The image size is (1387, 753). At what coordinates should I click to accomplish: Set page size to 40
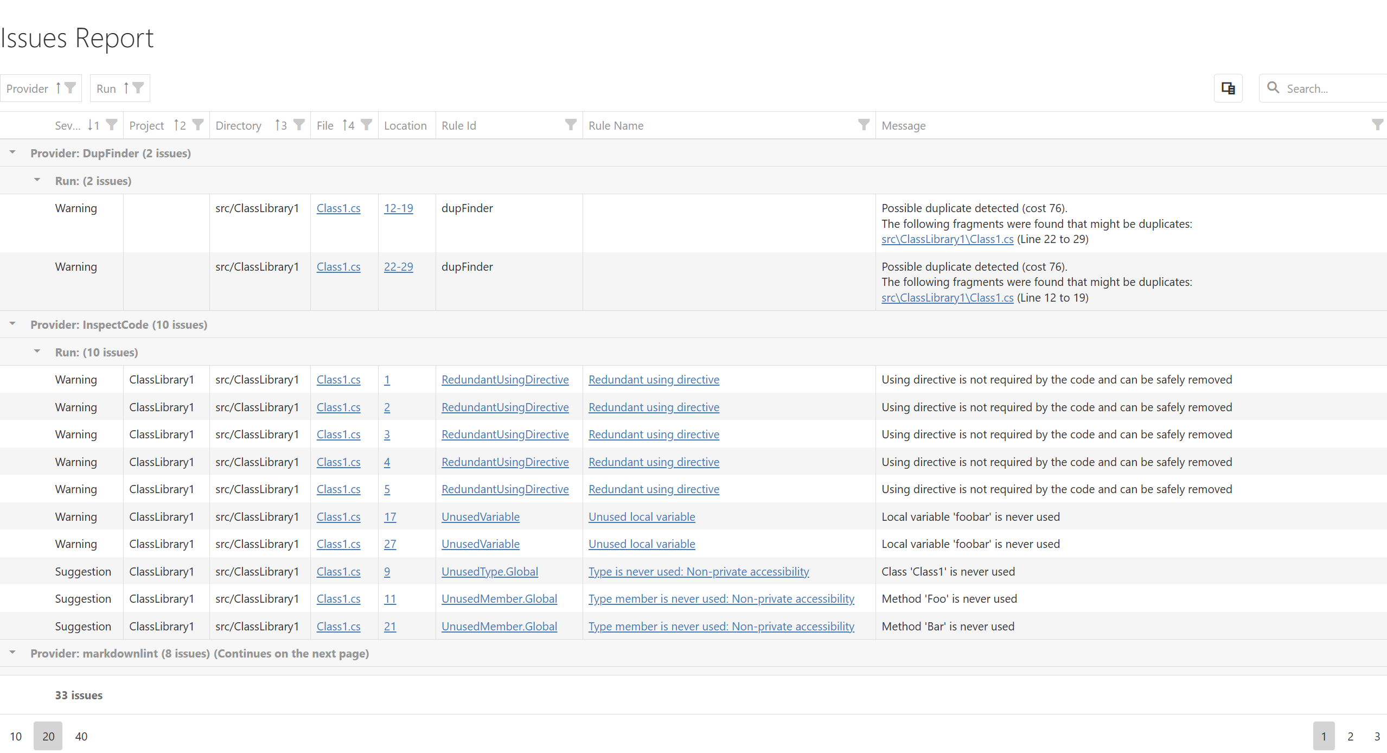tap(81, 736)
